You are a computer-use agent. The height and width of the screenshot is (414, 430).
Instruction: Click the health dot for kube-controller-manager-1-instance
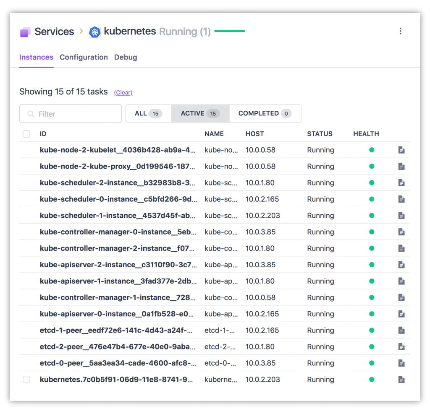372,297
